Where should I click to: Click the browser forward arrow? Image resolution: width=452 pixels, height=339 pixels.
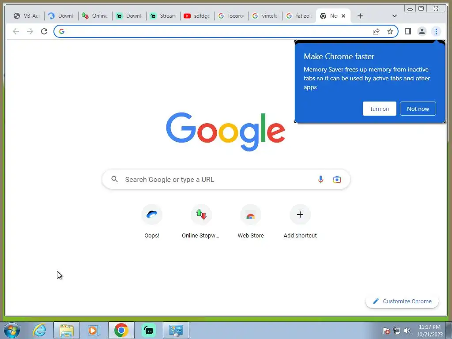coord(30,31)
